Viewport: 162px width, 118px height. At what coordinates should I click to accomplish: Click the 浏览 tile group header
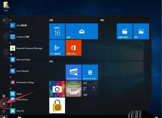tap(51, 61)
